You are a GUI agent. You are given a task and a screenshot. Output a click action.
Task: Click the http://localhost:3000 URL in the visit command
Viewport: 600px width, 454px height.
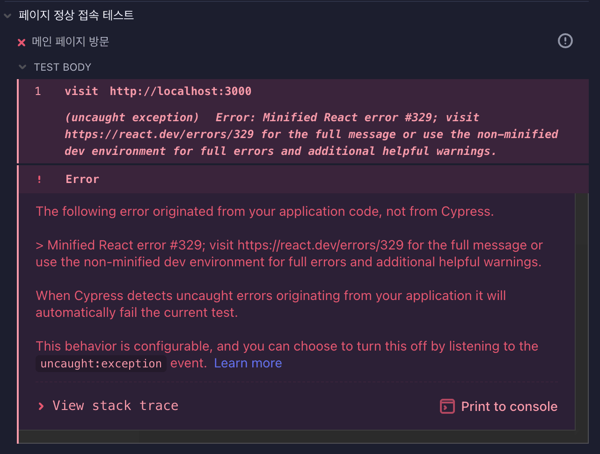[180, 91]
